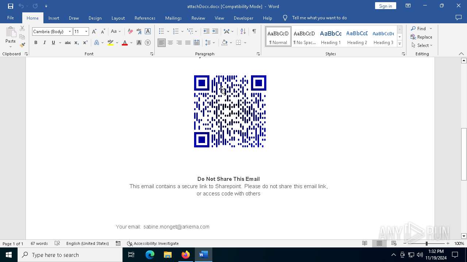
Task: Open Ribbon Display Options icon
Action: (408, 6)
